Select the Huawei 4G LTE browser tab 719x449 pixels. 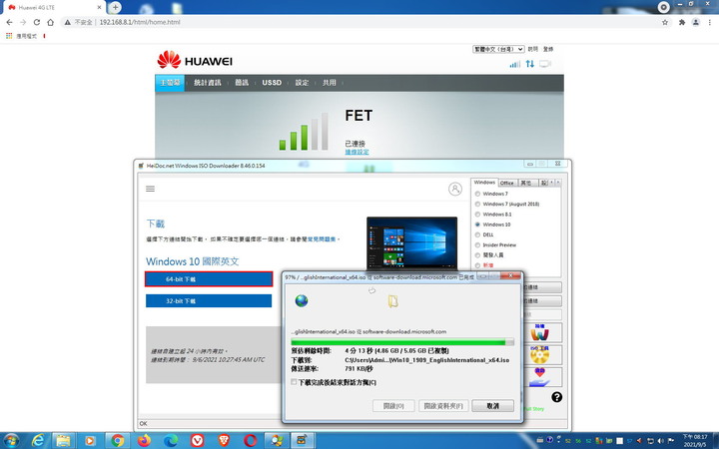53,7
